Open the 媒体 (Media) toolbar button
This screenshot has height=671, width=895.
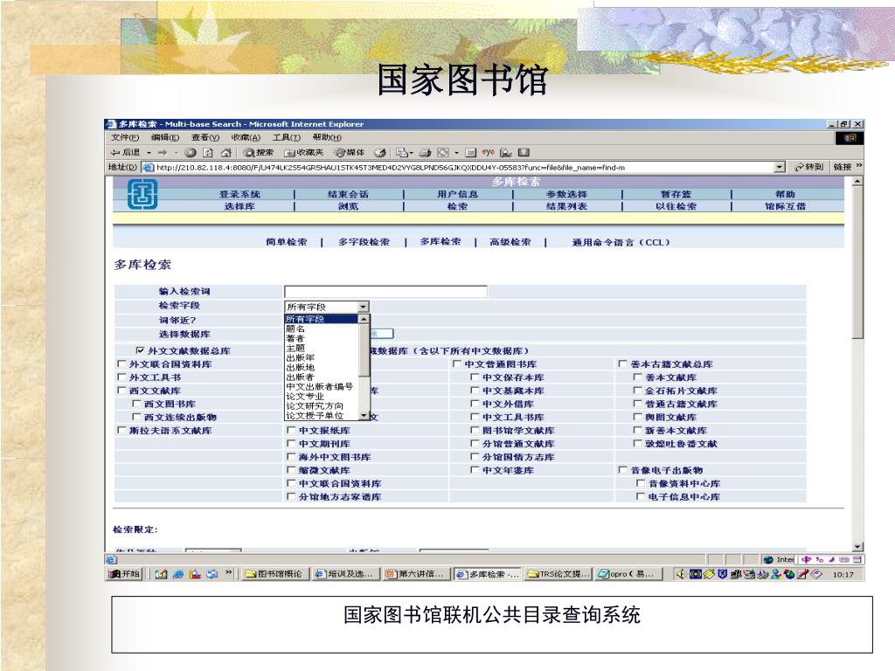[x=350, y=152]
